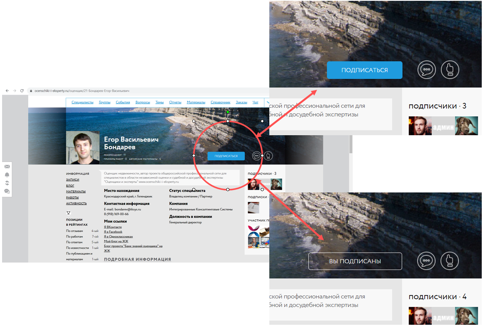Open the Блог проекта "Банк знаний оценщика" link
The image size is (483, 326).
(133, 248)
